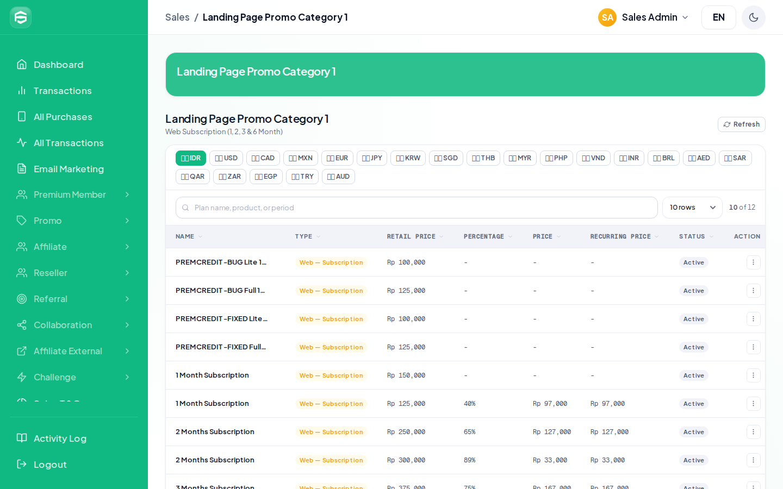Image resolution: width=783 pixels, height=489 pixels.
Task: Switch language via the EN button
Action: click(x=719, y=17)
